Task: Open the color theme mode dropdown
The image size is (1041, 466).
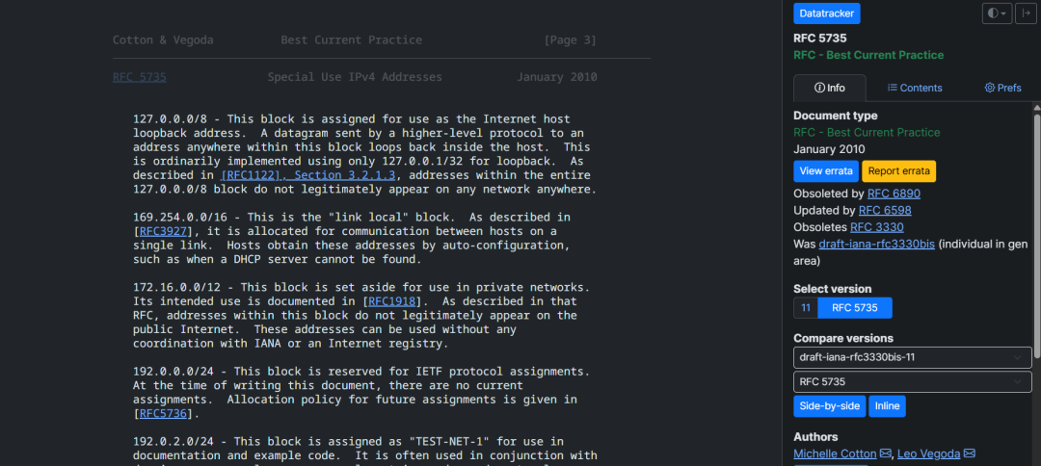Action: tap(996, 13)
